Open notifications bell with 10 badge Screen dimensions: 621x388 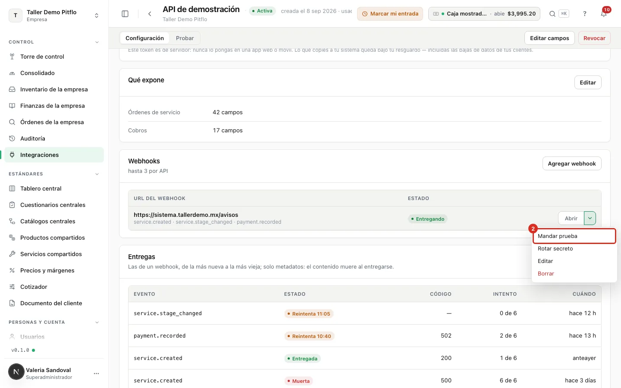pyautogui.click(x=604, y=14)
